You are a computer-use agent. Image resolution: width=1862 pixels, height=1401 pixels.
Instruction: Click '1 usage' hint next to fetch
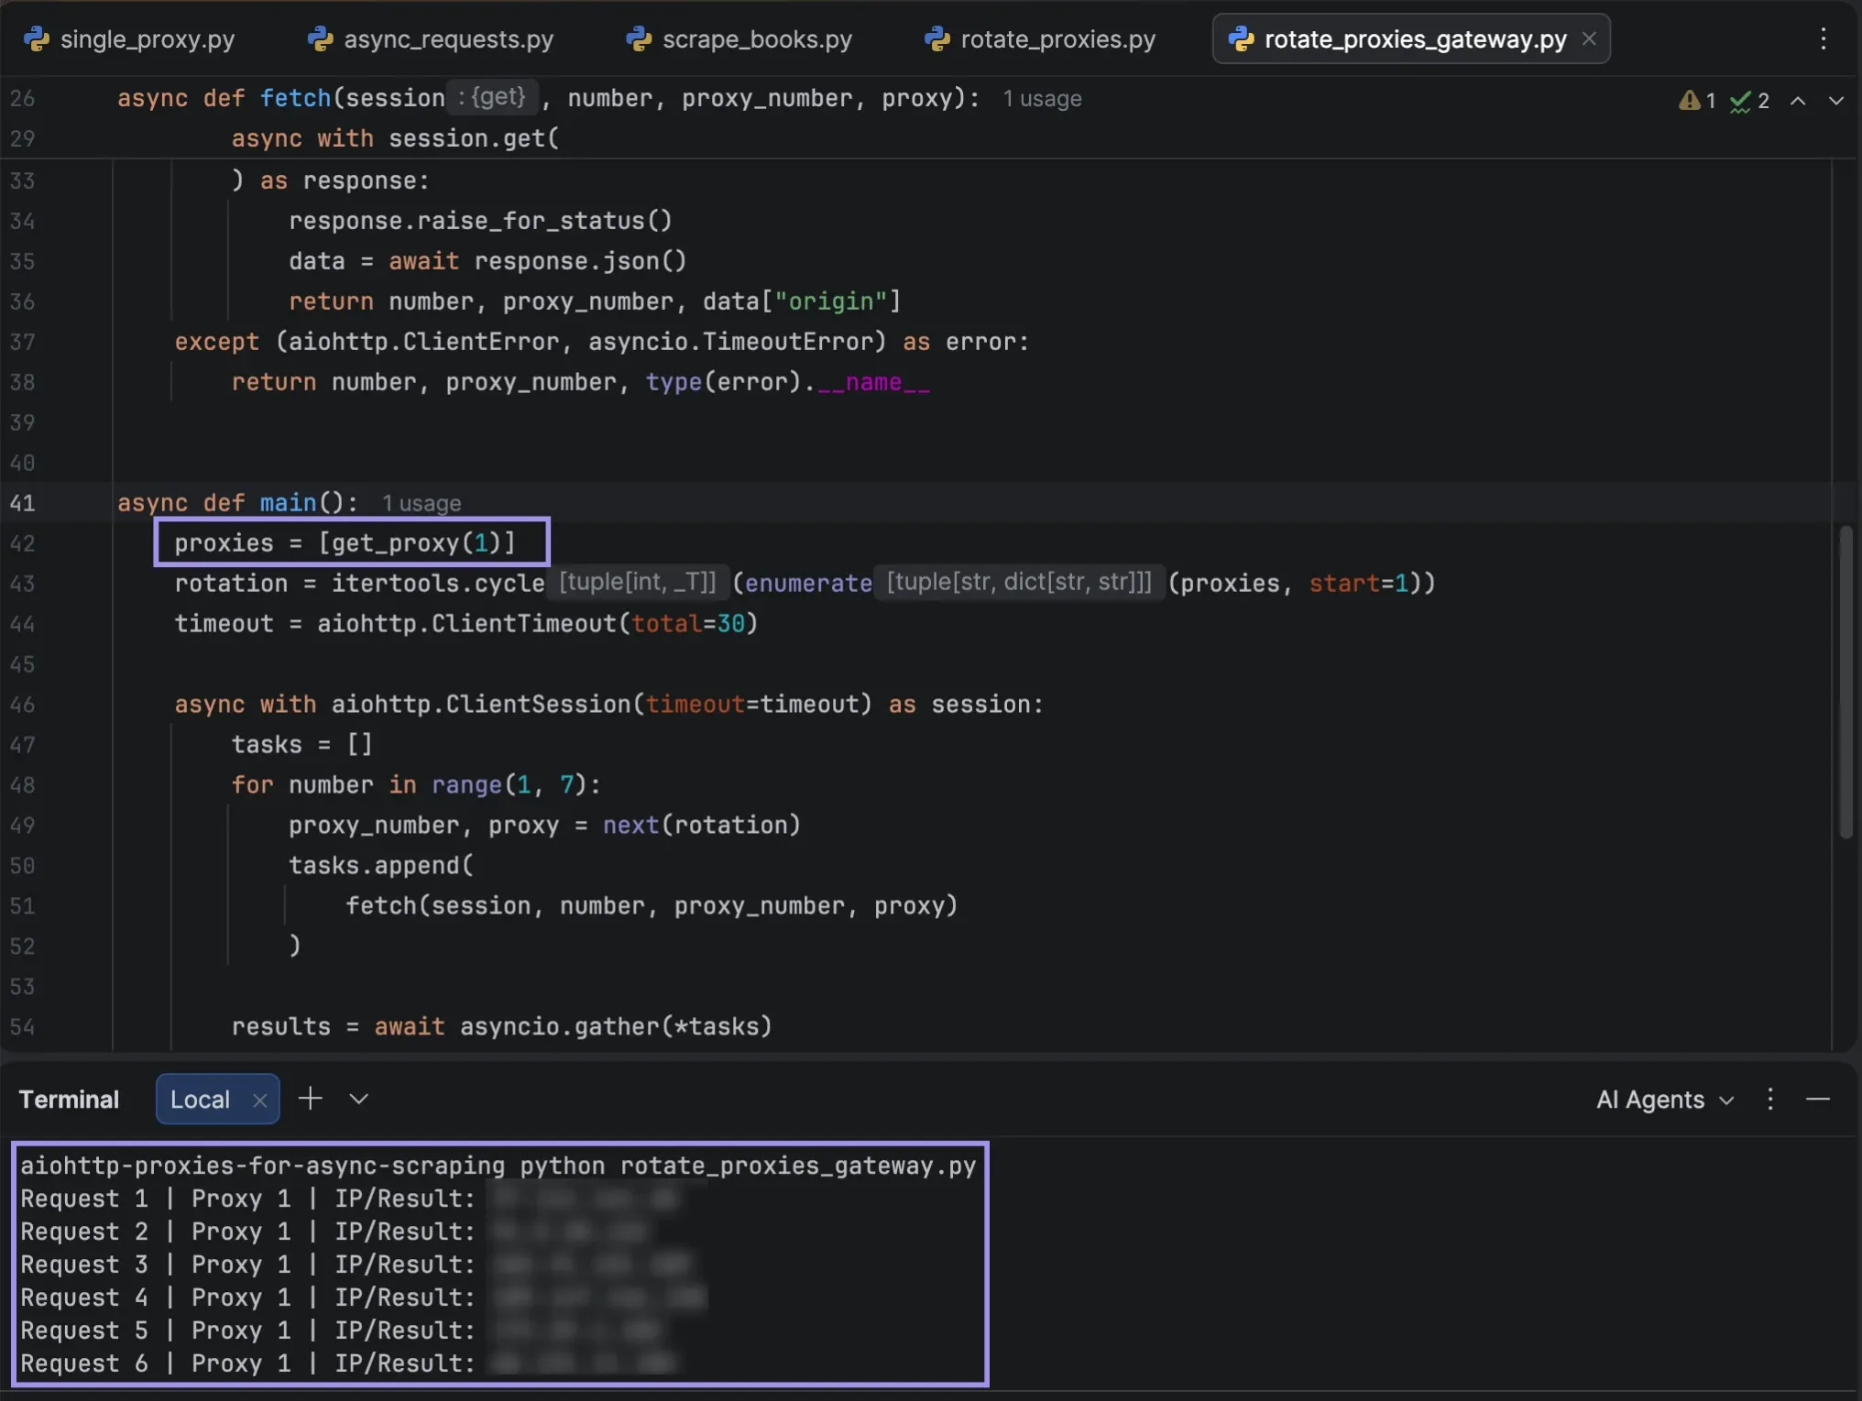tap(1042, 99)
